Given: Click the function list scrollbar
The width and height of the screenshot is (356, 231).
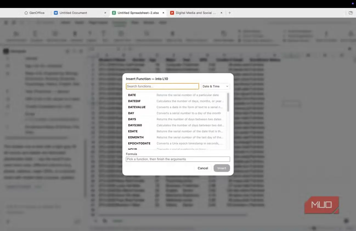Looking at the screenshot, I should (x=228, y=102).
